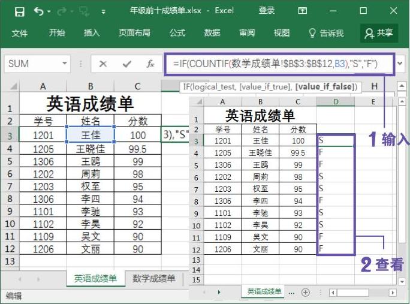Viewport: 410px width, 304px height.
Task: Expand Quick Access Toolbar customize menu
Action: [x=103, y=11]
